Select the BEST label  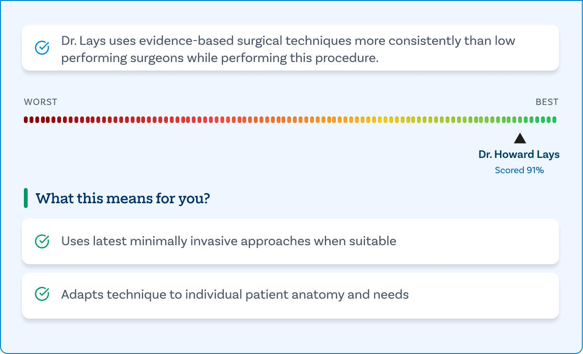[547, 102]
